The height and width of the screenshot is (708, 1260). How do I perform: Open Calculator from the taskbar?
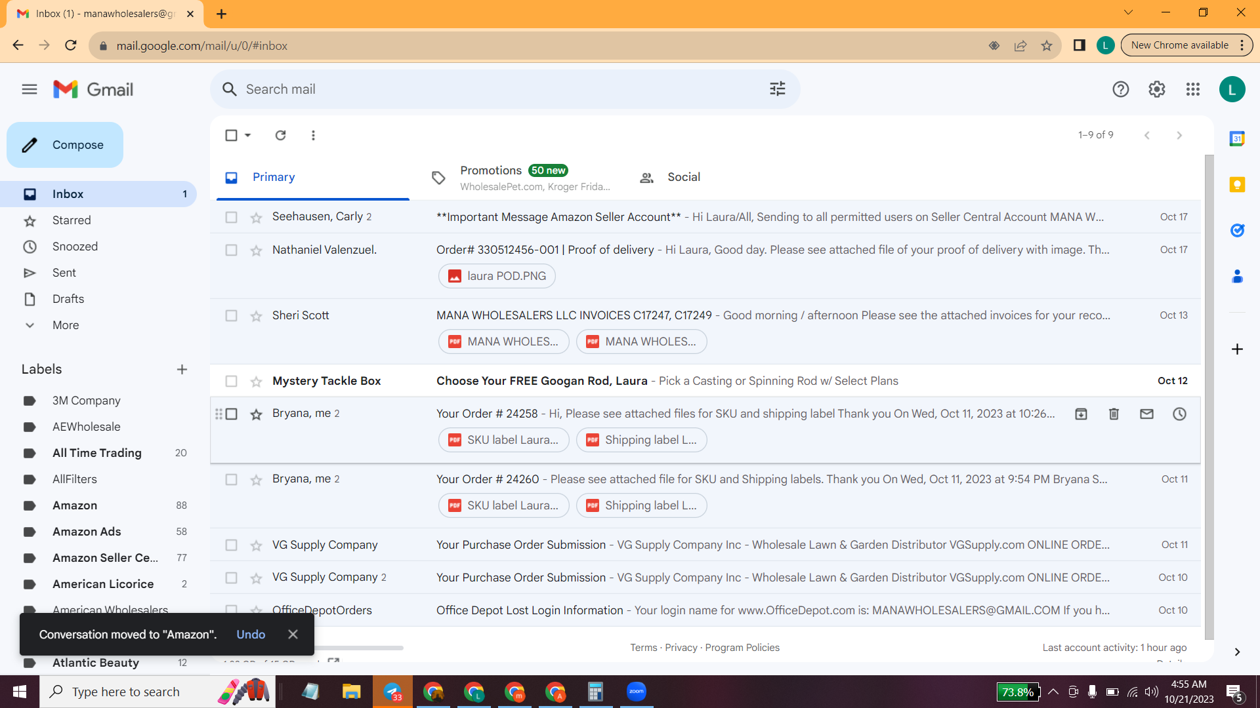[x=595, y=692]
